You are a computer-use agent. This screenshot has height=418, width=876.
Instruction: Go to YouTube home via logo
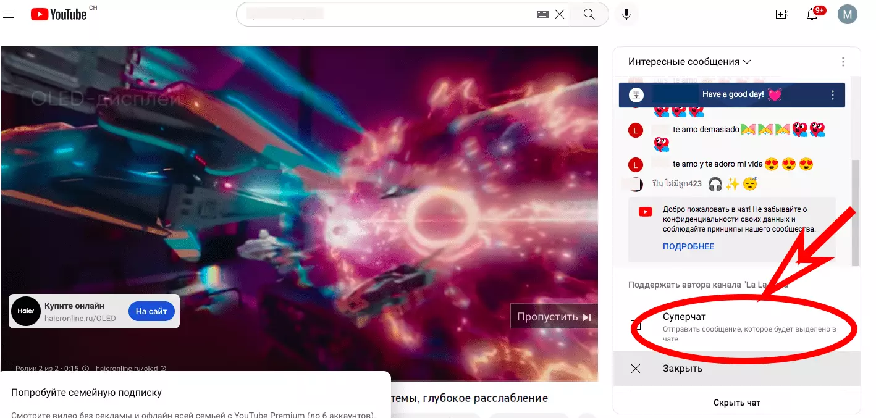[59, 14]
